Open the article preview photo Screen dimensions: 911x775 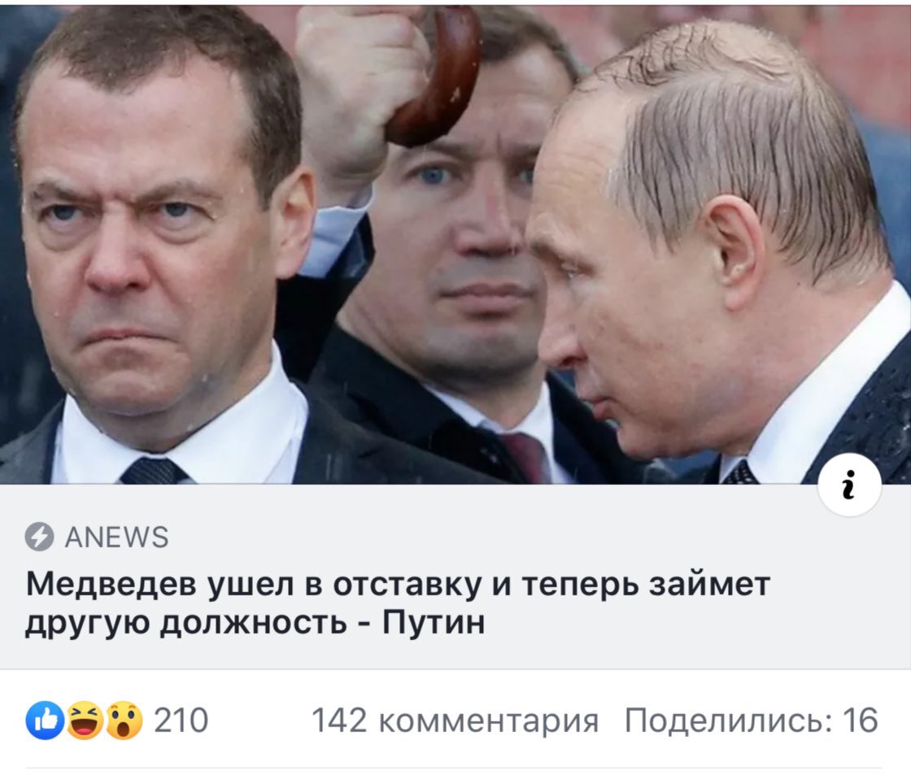pos(455,245)
